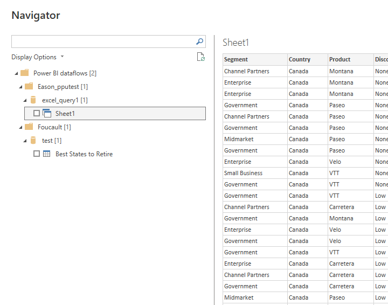Select Best States to Retire label
Viewport: 388px width, 305px height.
tap(84, 154)
